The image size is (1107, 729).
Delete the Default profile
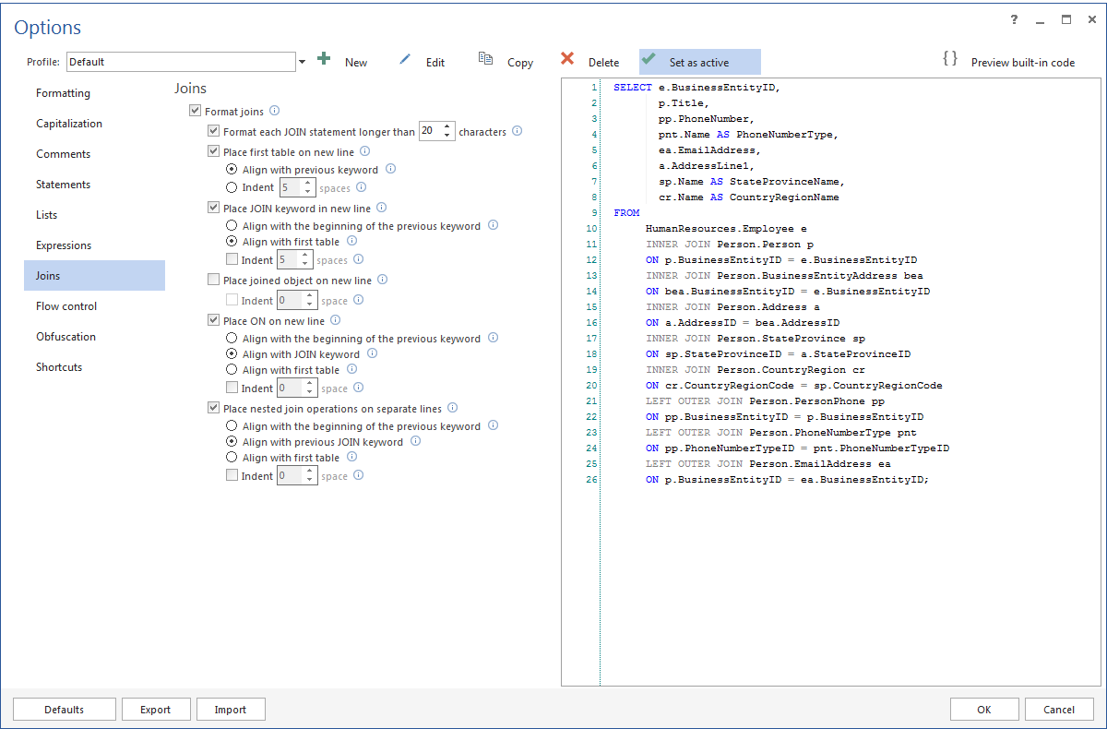point(565,58)
